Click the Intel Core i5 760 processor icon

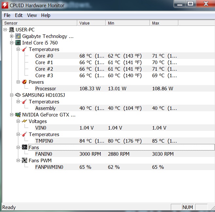pos(18,43)
